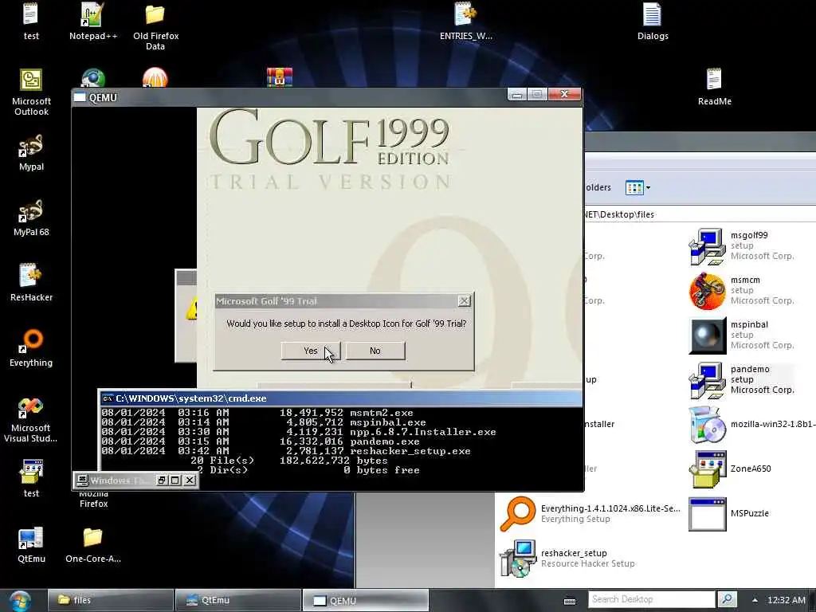Screen dimensions: 816x612
Task: Select pandemo setup in files window
Action: point(742,380)
